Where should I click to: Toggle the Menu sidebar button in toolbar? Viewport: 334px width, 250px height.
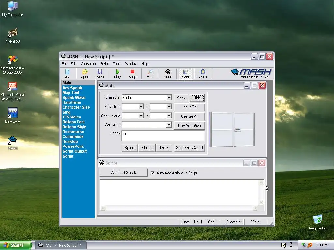[186, 74]
